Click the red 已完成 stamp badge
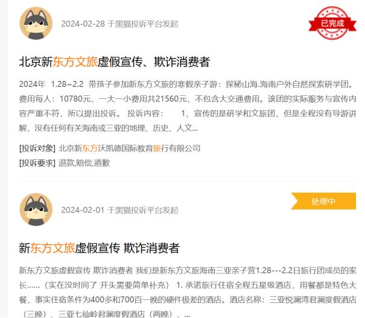This screenshot has height=318, width=365. (332, 23)
